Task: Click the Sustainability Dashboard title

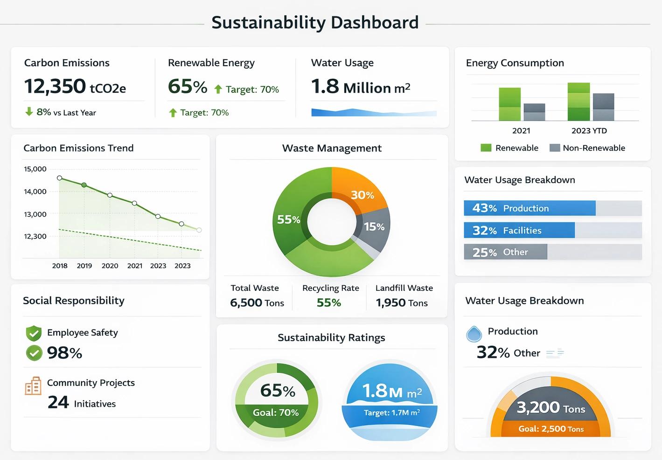Action: coord(315,22)
